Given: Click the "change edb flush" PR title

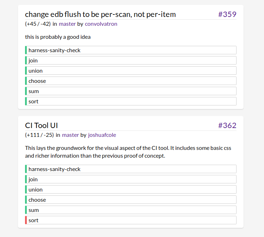Looking at the screenshot, I should pyautogui.click(x=100, y=14).
